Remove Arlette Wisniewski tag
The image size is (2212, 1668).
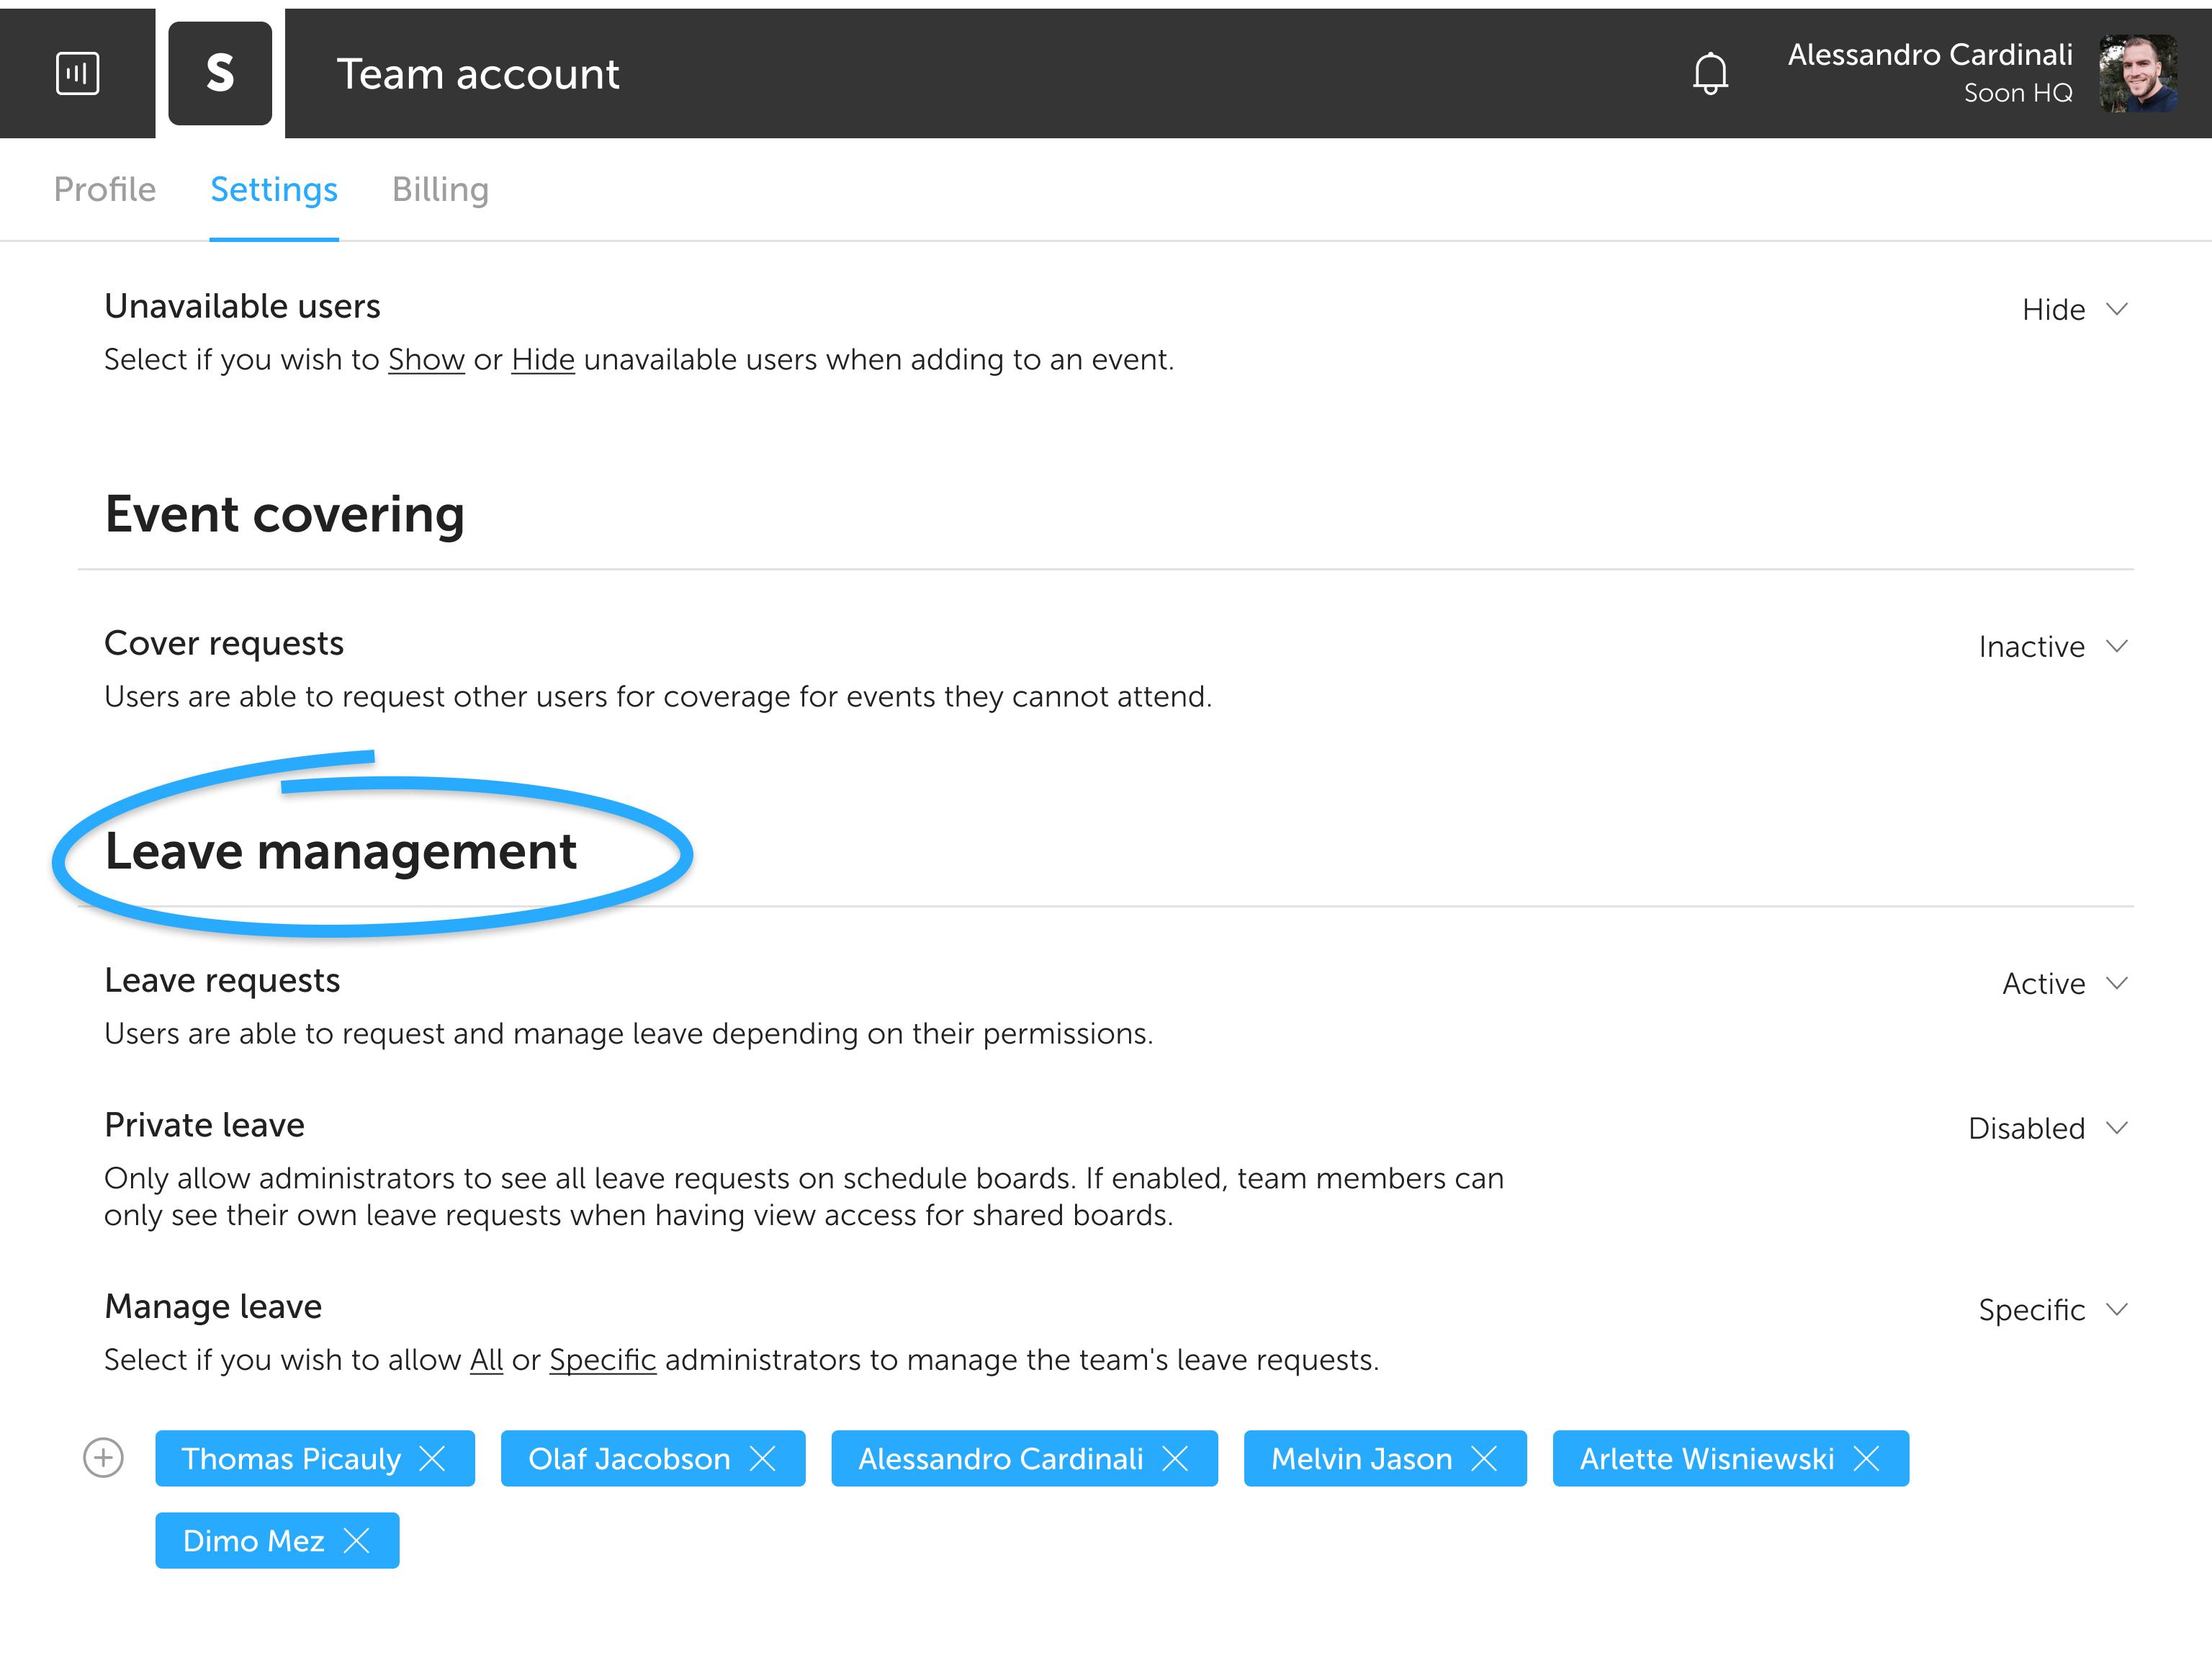click(x=1867, y=1459)
